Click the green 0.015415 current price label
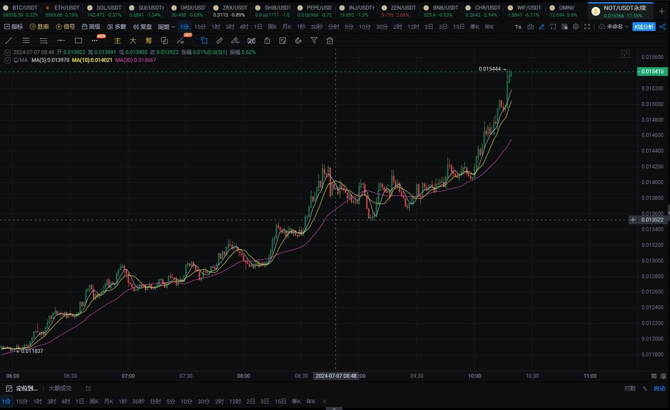This screenshot has height=410, width=670. (x=652, y=72)
